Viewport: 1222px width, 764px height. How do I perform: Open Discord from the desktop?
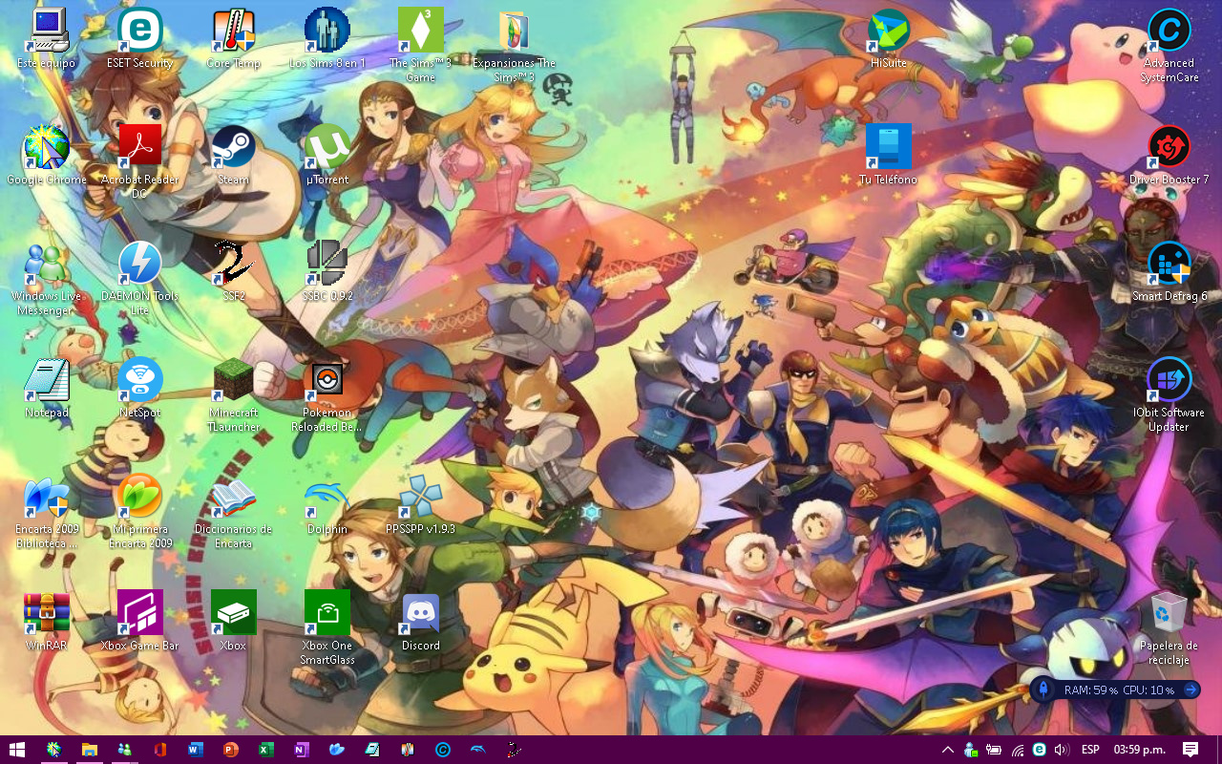point(421,622)
